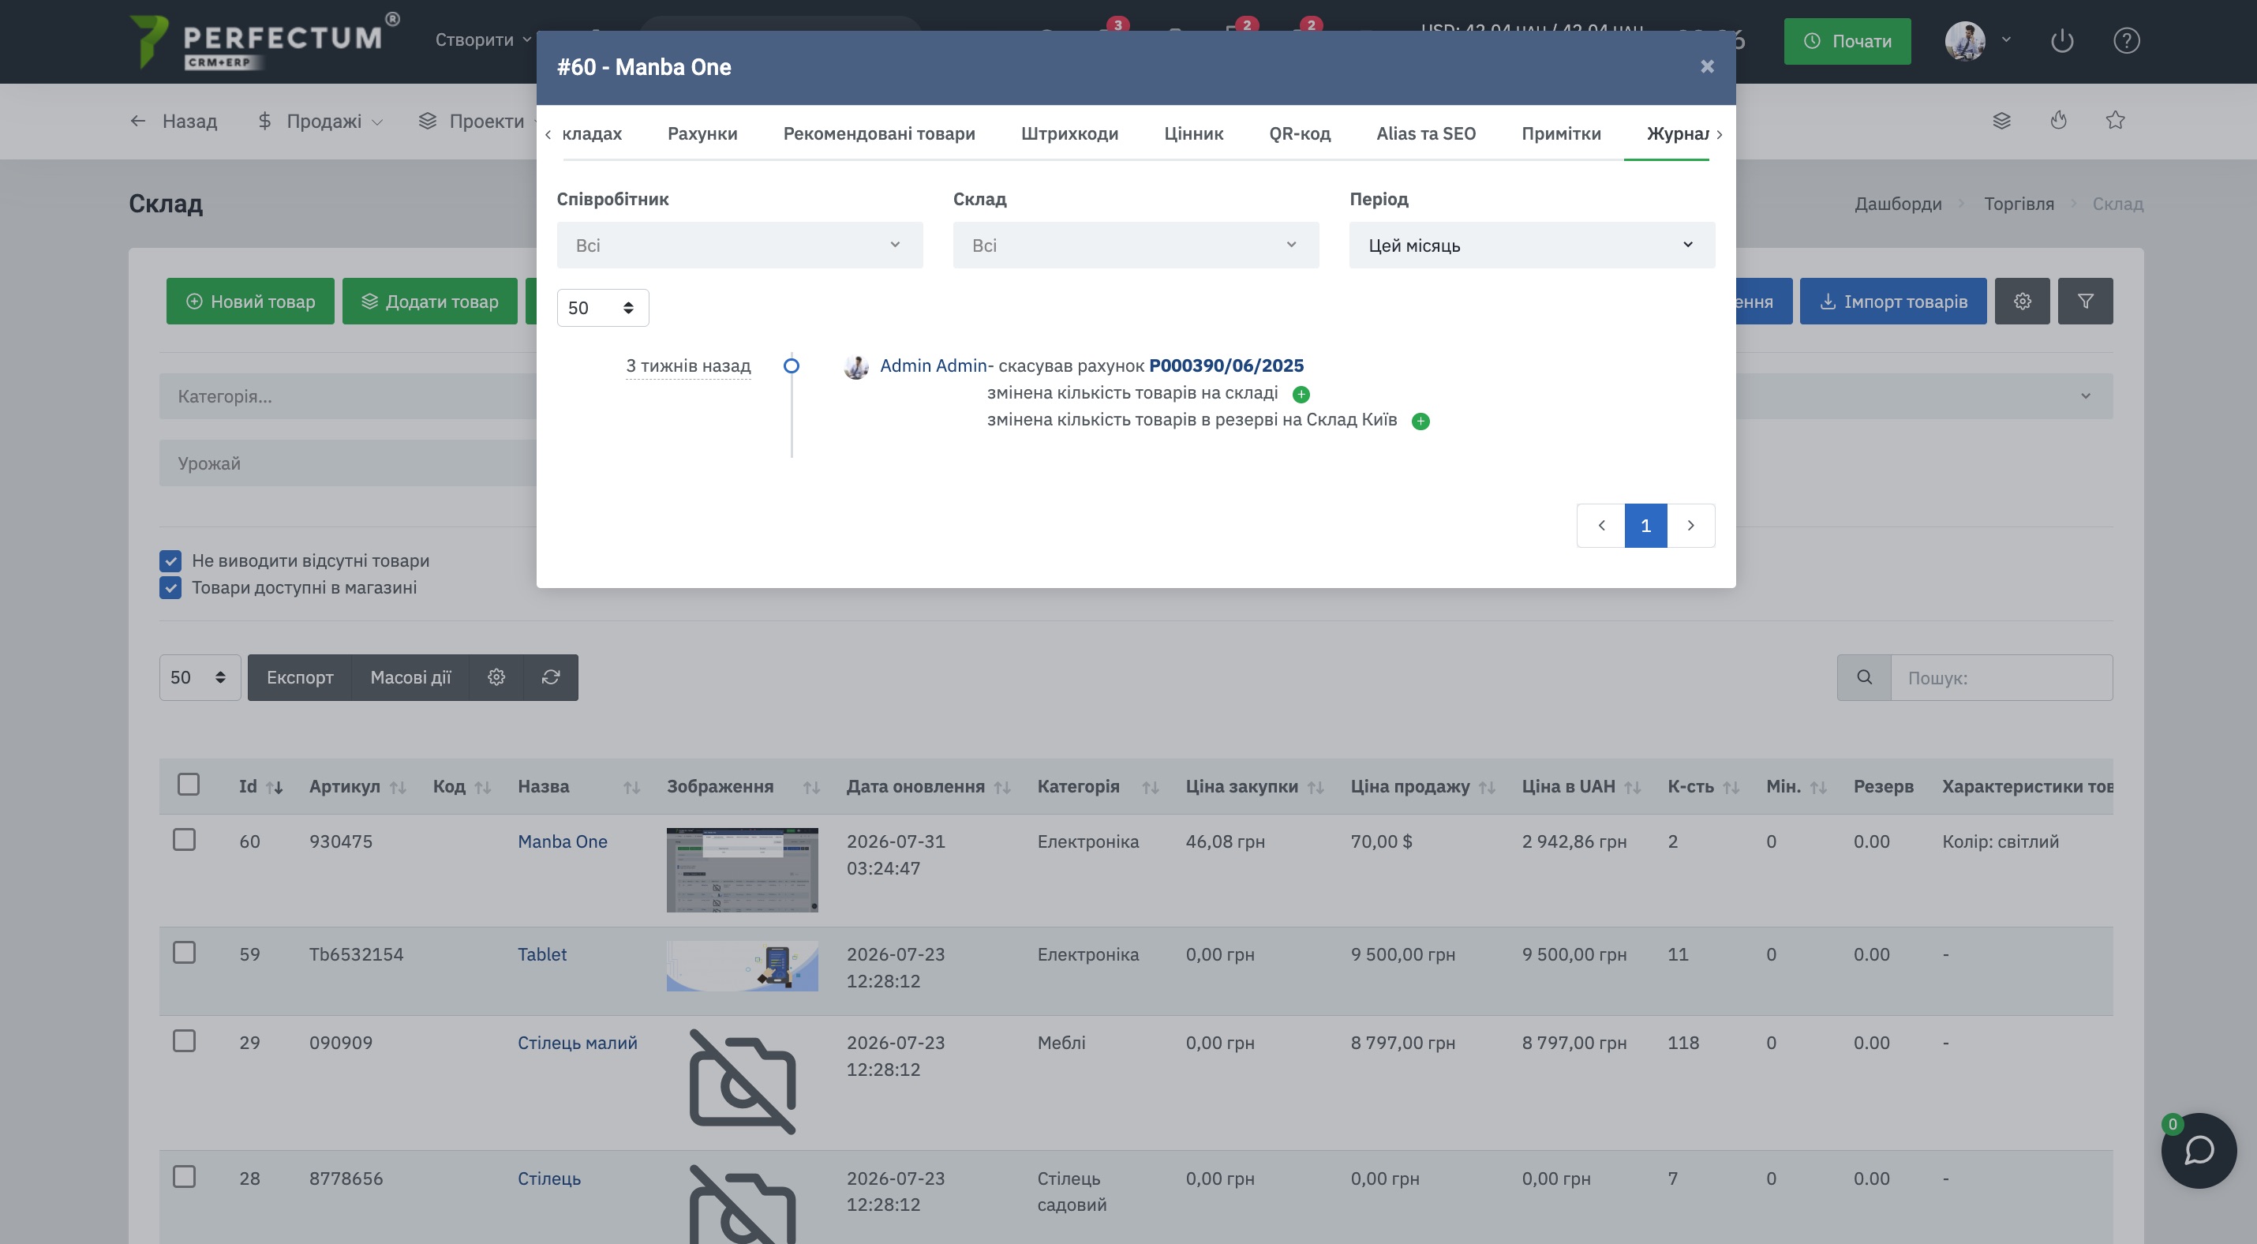Click the Пошук search input field
The image size is (2257, 1244).
(x=2002, y=677)
